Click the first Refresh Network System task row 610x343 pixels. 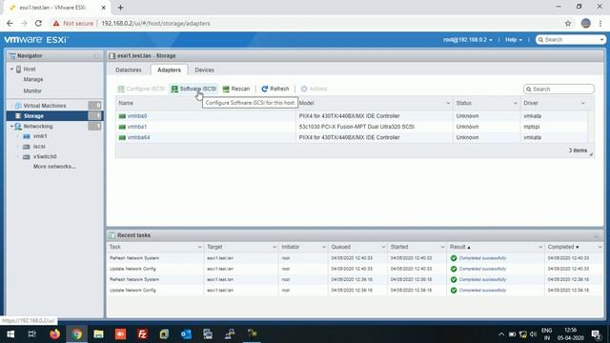point(355,258)
